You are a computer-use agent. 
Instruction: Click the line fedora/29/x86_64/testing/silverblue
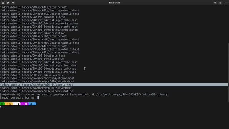click(38, 65)
